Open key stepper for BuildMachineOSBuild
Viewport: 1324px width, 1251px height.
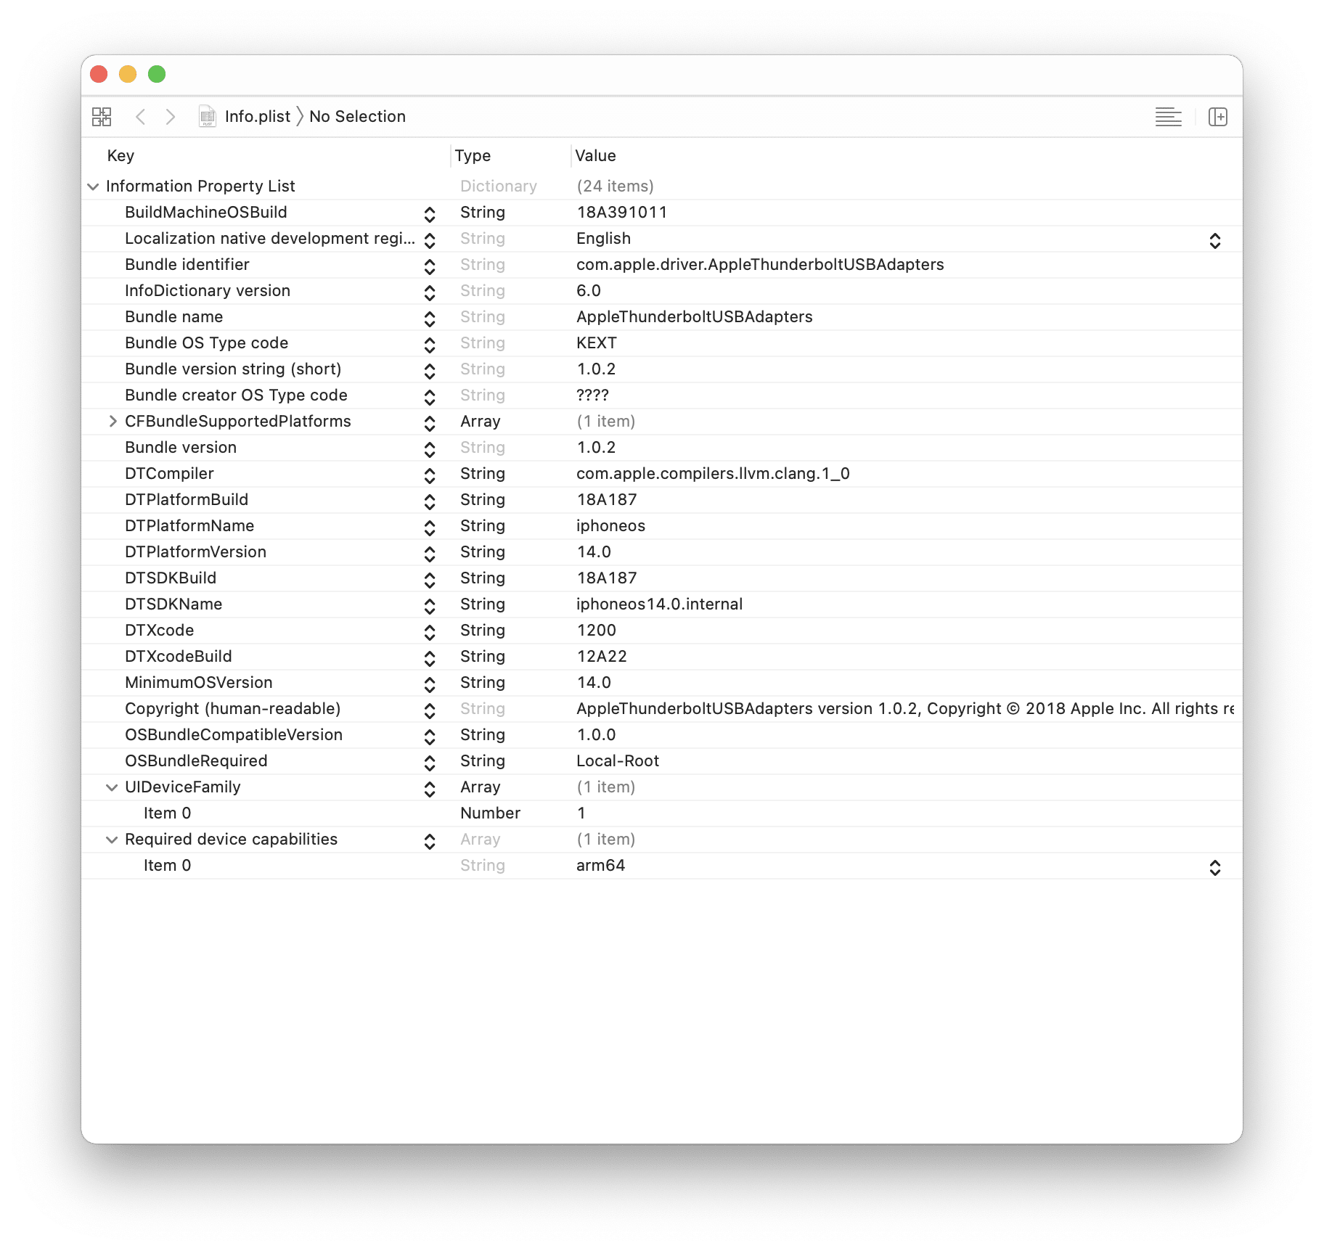(x=430, y=214)
